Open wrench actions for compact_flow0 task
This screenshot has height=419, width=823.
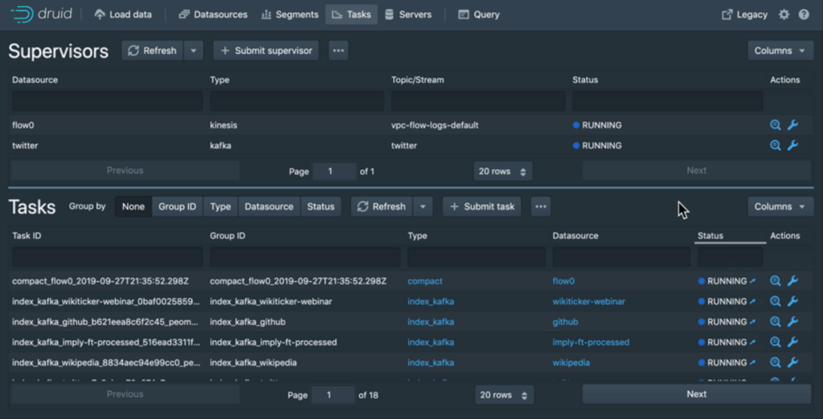point(792,281)
